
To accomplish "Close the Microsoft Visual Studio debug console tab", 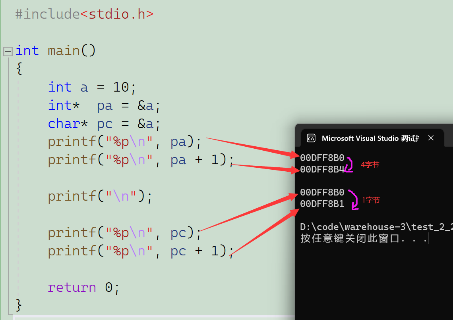I will click(431, 138).
